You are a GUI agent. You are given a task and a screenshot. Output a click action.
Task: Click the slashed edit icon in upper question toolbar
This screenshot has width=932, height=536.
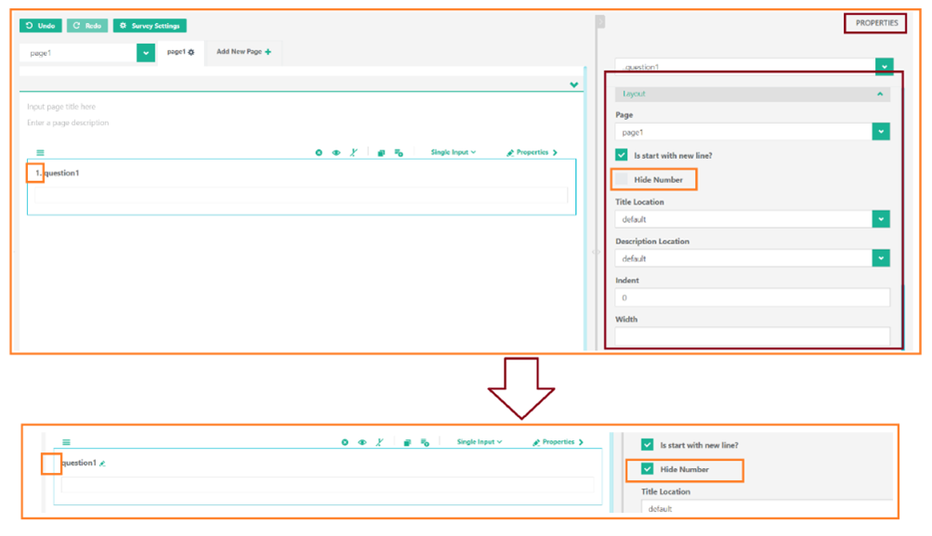354,152
